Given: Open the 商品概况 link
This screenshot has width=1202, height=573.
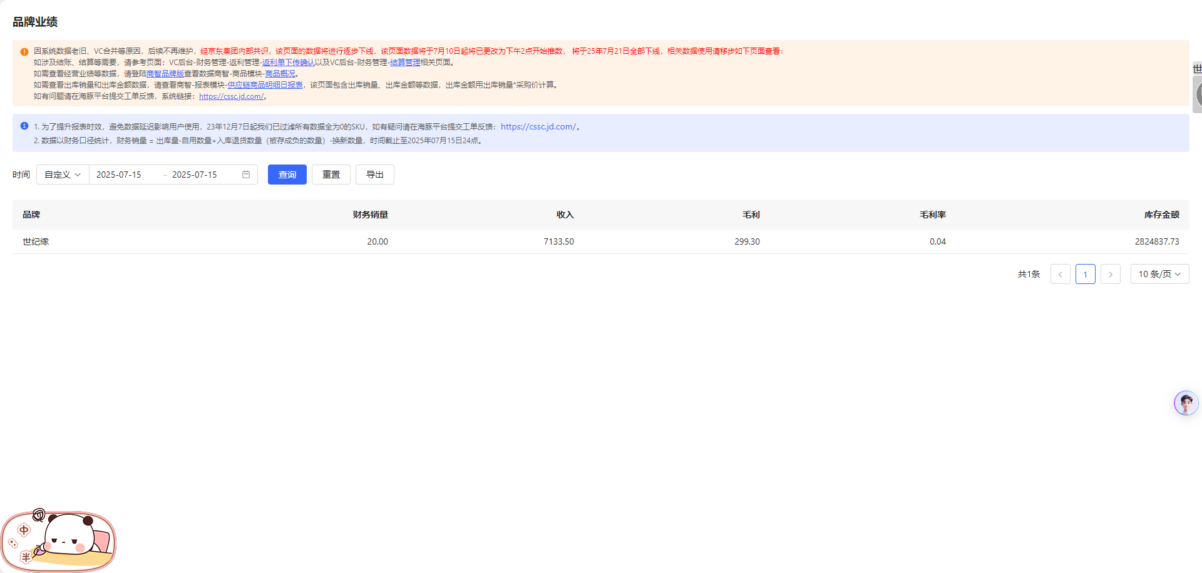Looking at the screenshot, I should 280,74.
